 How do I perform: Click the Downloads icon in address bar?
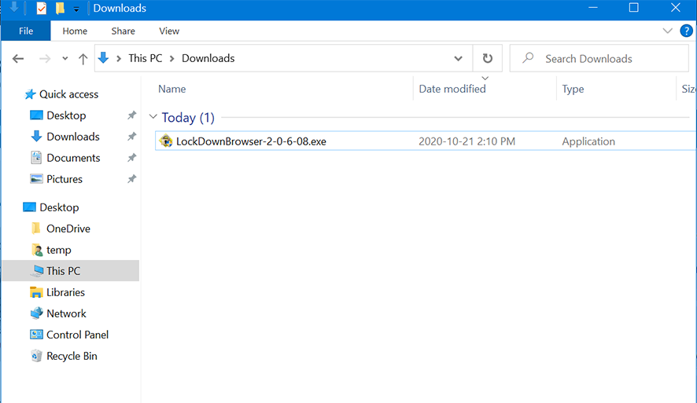[x=103, y=57]
